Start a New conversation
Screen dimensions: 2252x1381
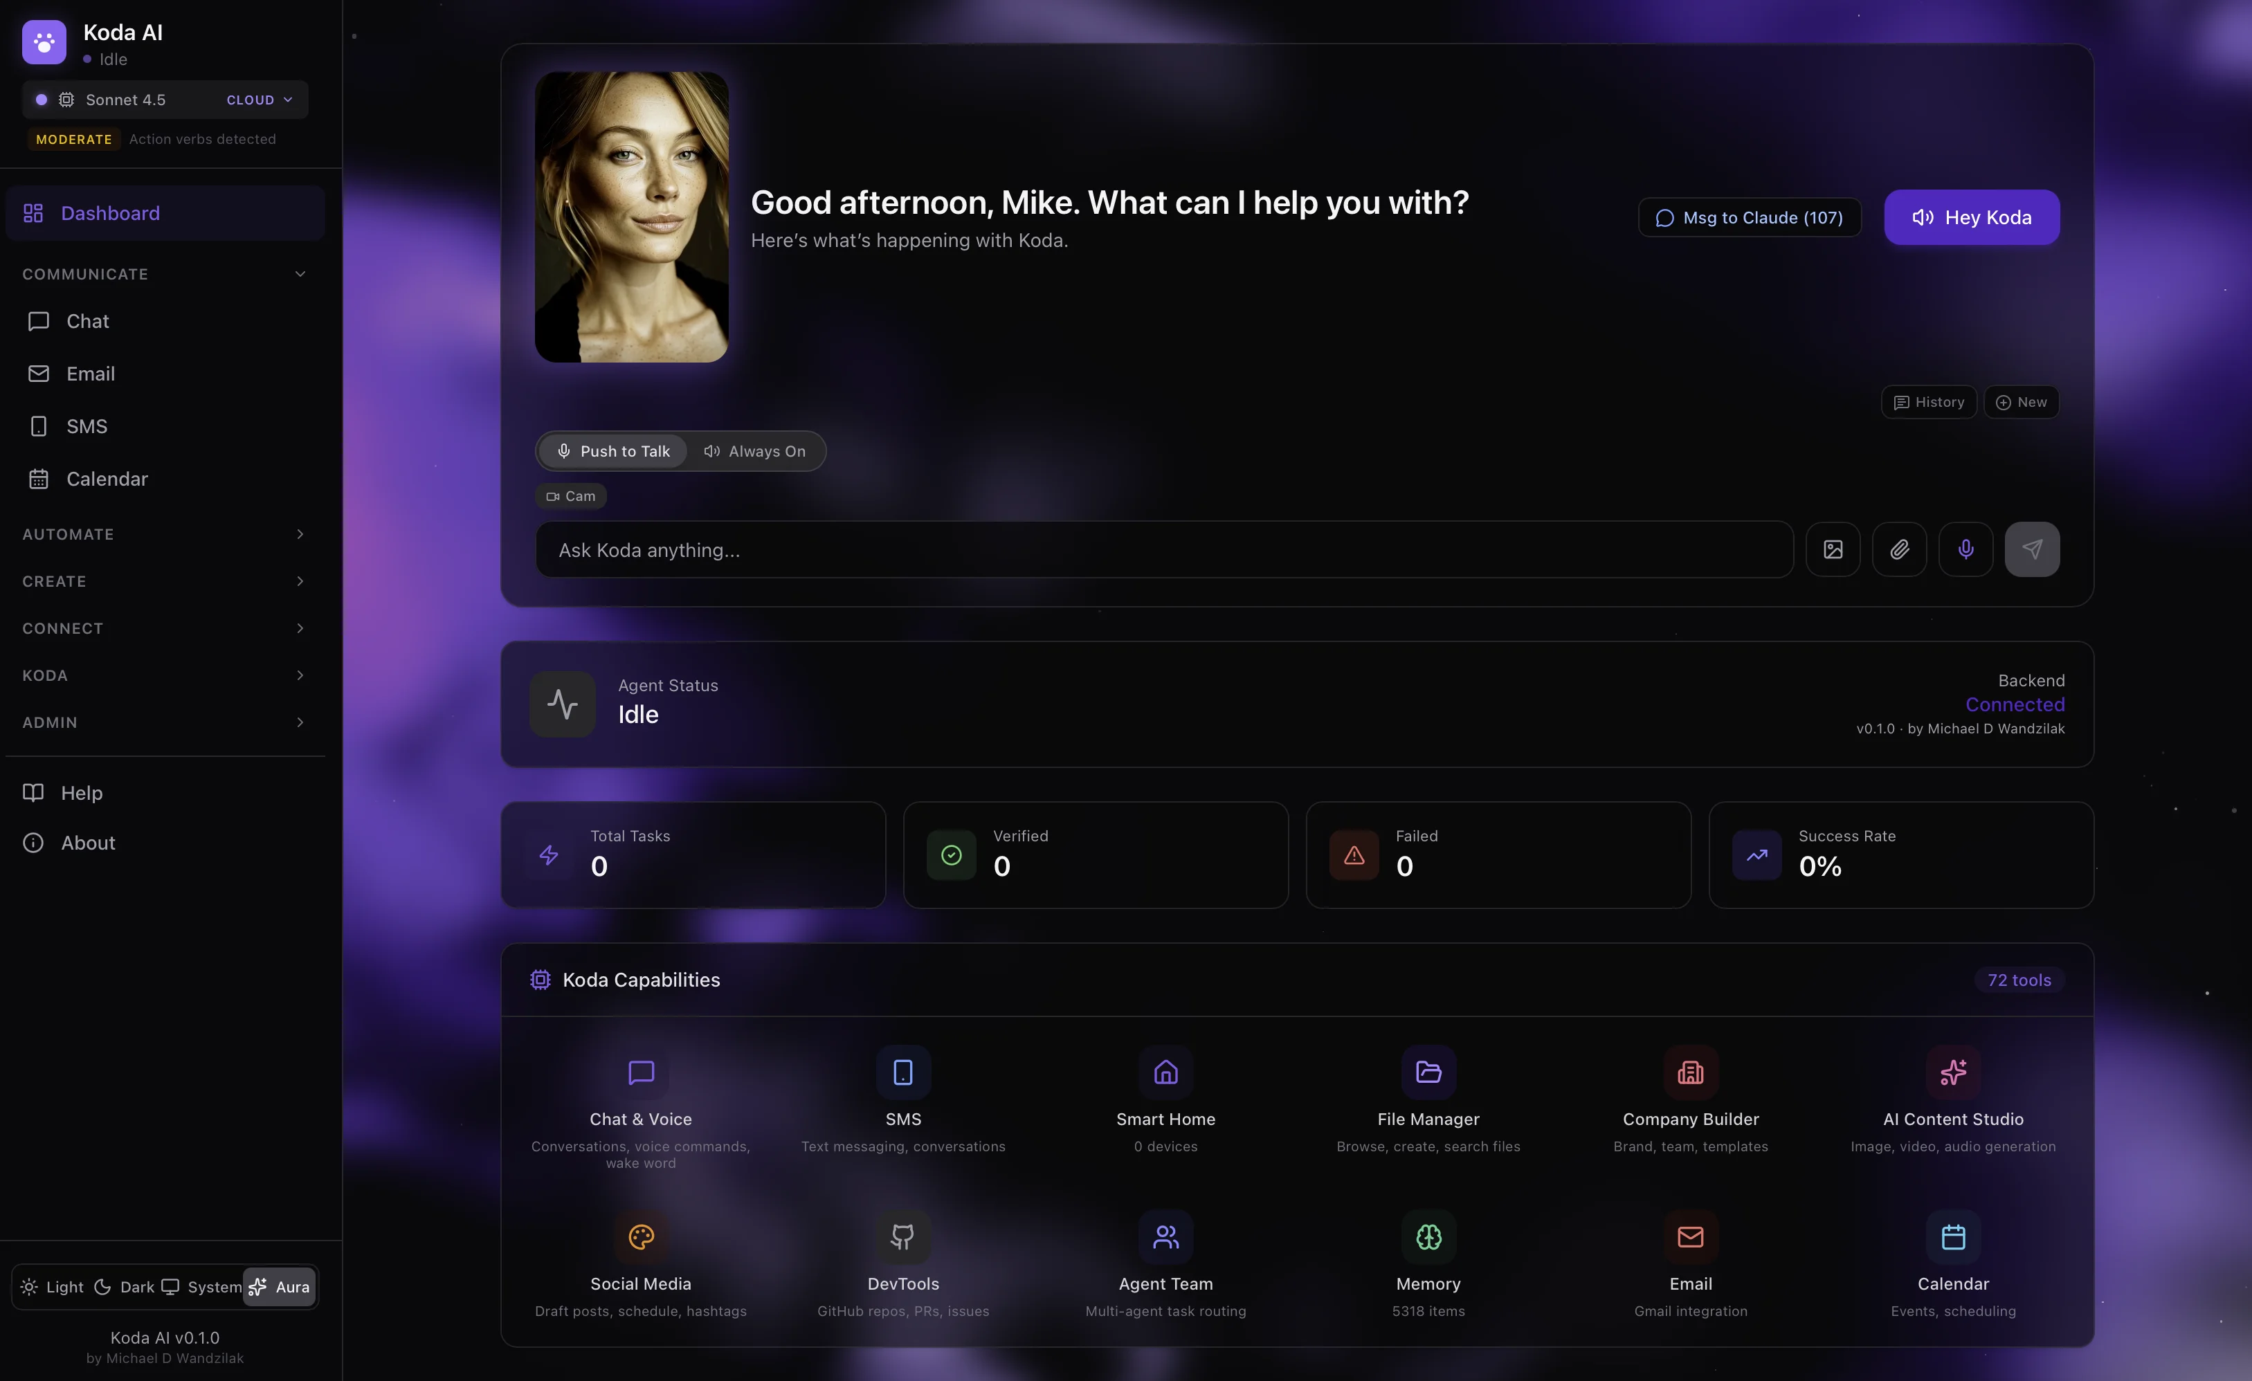tap(2021, 402)
